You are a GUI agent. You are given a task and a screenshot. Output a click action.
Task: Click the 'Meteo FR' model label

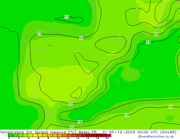87,132
